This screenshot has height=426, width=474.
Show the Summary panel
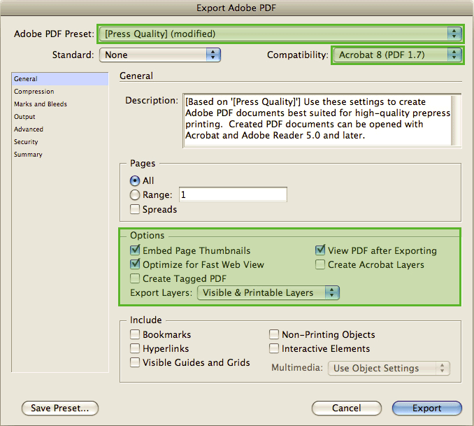click(28, 155)
